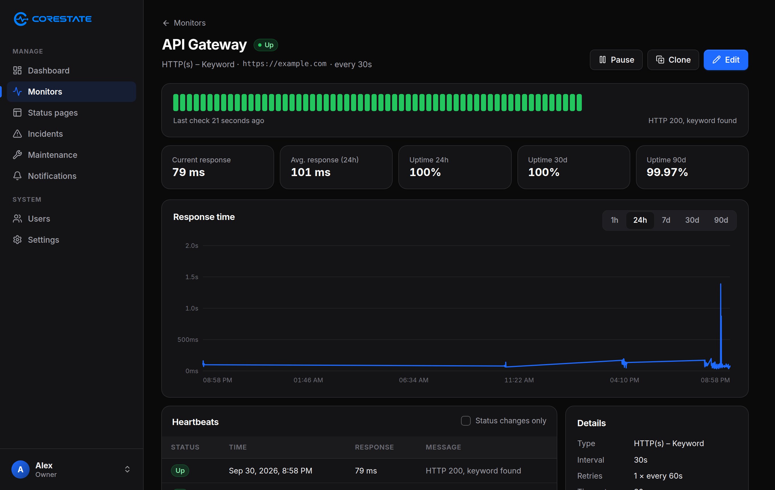Image resolution: width=775 pixels, height=490 pixels.
Task: Click the pause icon in Pause button
Action: [x=603, y=60]
